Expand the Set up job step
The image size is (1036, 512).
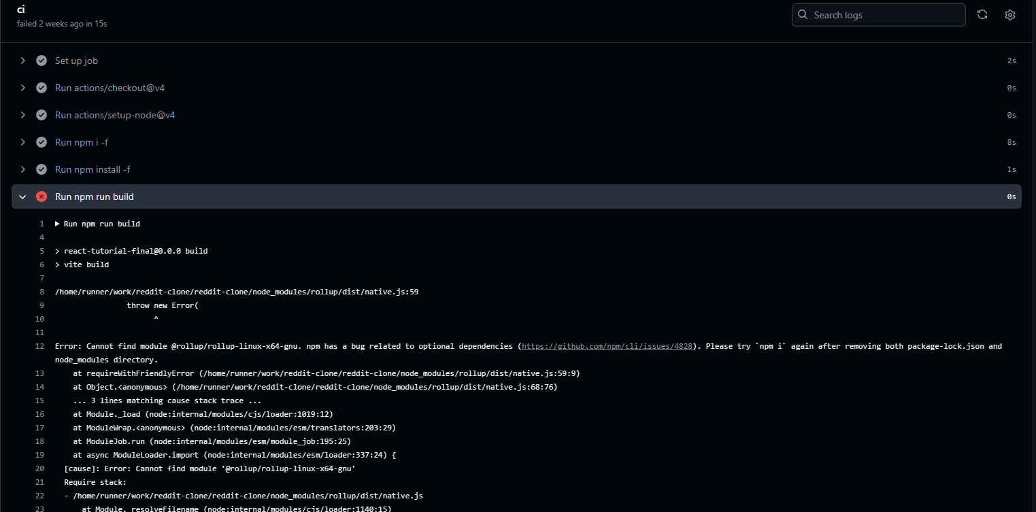pos(23,61)
